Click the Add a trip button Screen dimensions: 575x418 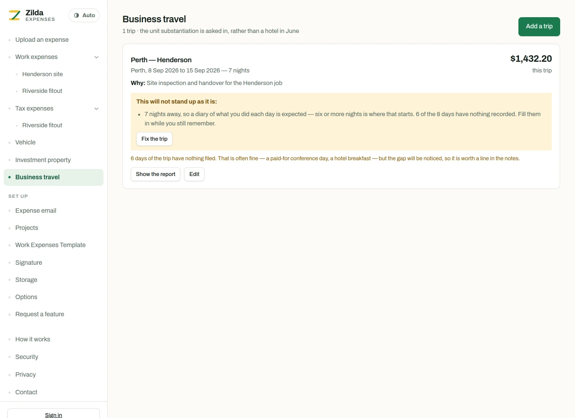[539, 26]
